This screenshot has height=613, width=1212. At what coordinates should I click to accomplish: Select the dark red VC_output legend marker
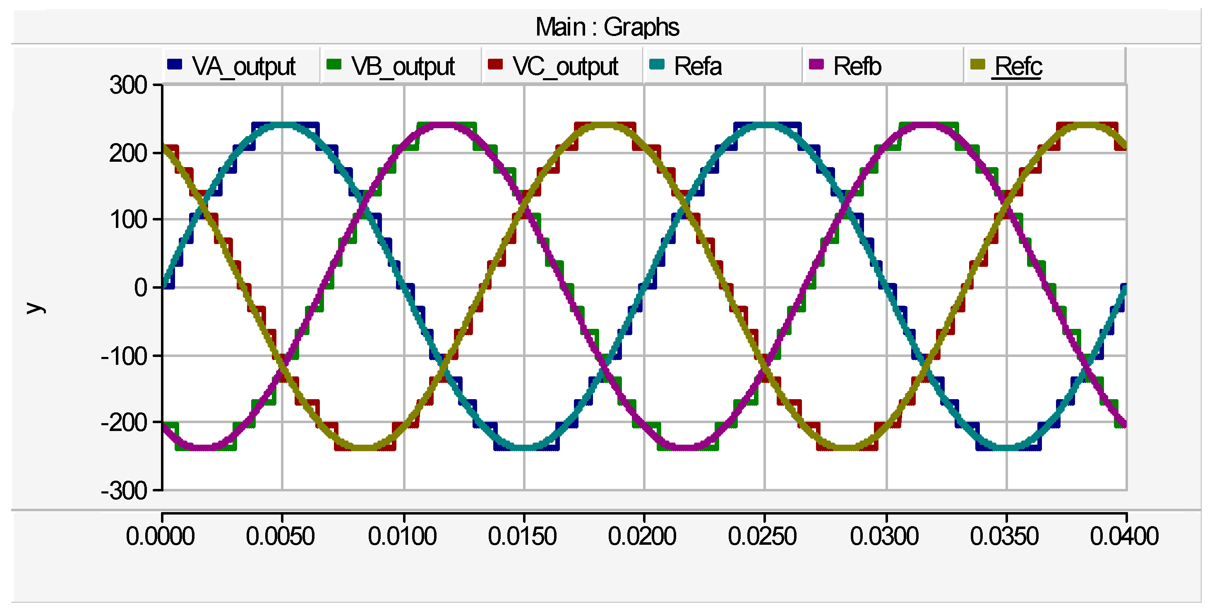click(x=495, y=64)
